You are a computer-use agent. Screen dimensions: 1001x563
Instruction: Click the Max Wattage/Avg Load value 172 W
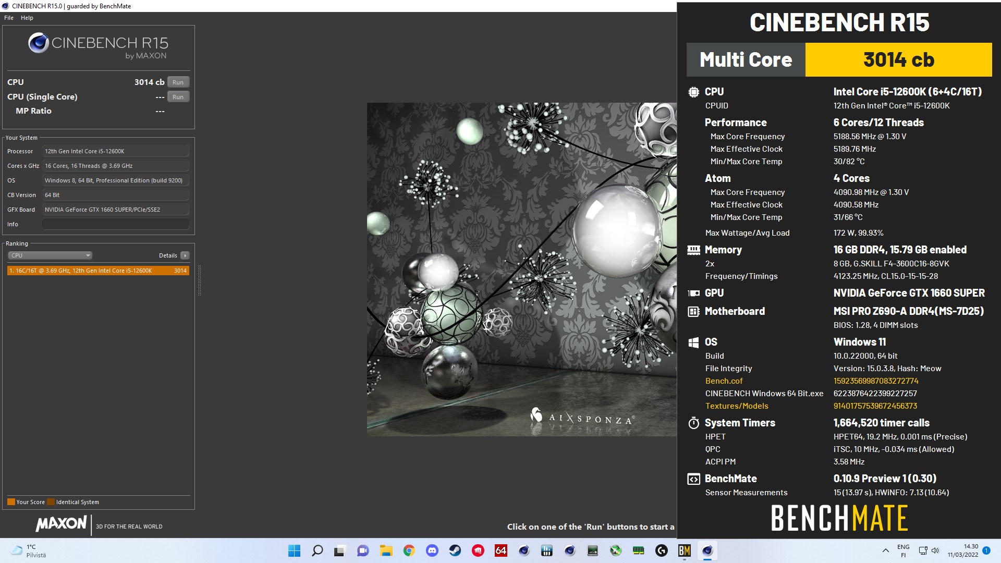coord(858,233)
